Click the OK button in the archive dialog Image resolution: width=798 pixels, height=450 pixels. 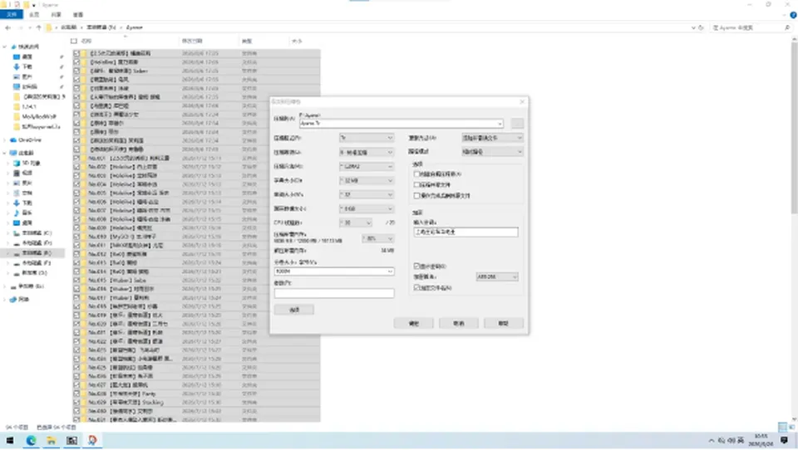click(x=414, y=324)
